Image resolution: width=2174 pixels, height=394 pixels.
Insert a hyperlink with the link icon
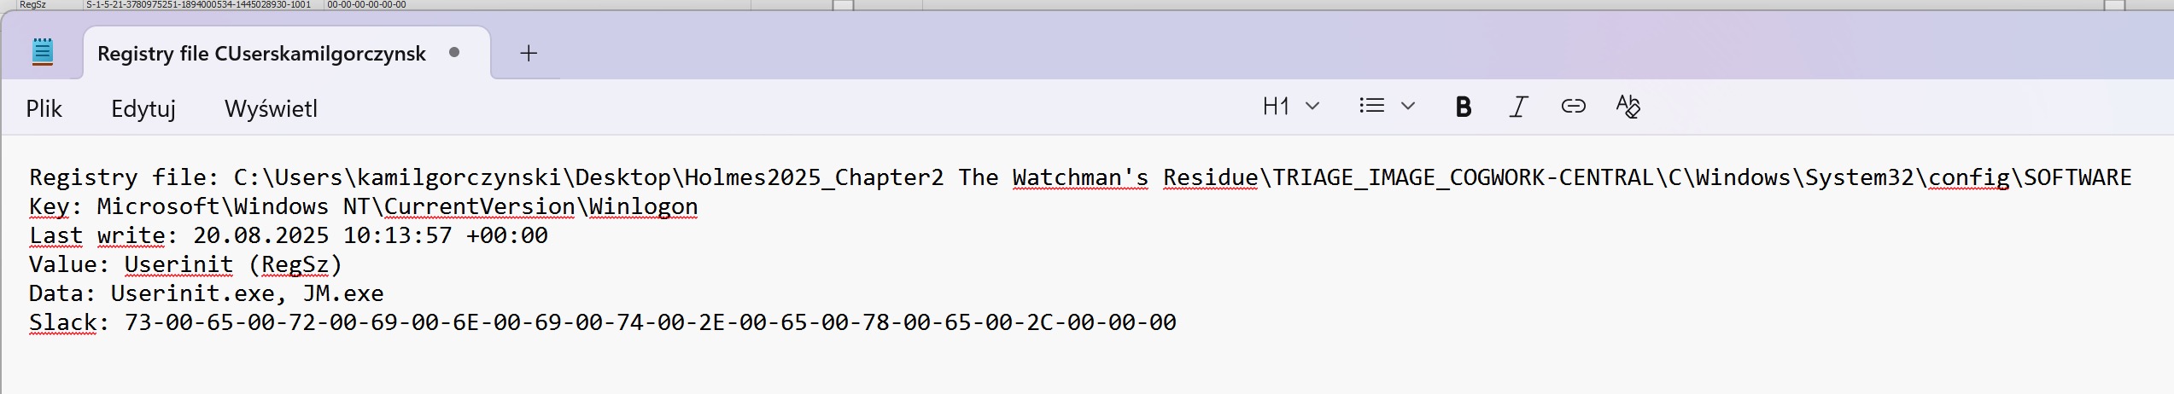click(1573, 106)
